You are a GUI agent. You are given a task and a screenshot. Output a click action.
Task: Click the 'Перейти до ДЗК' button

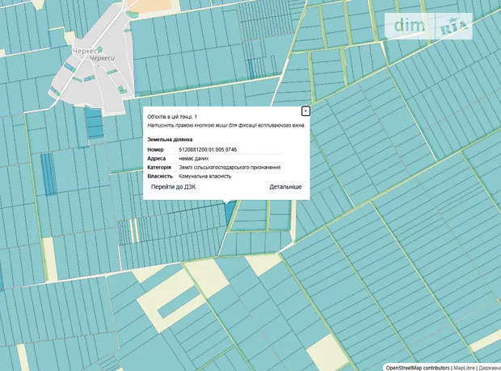(173, 187)
